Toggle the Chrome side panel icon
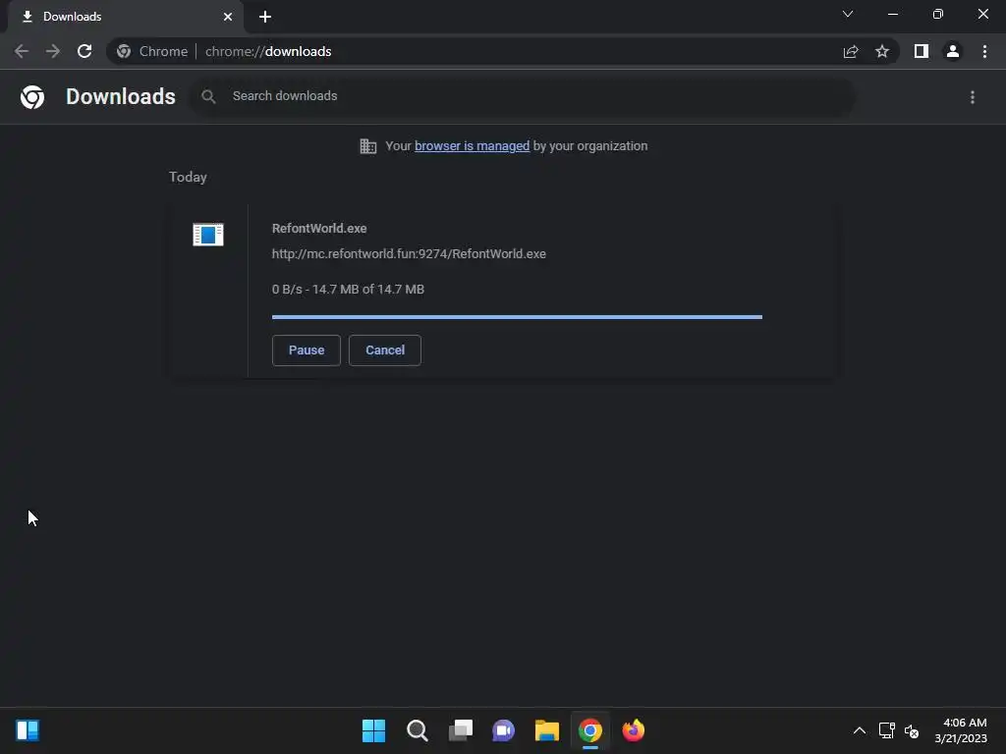1006x754 pixels. [922, 51]
